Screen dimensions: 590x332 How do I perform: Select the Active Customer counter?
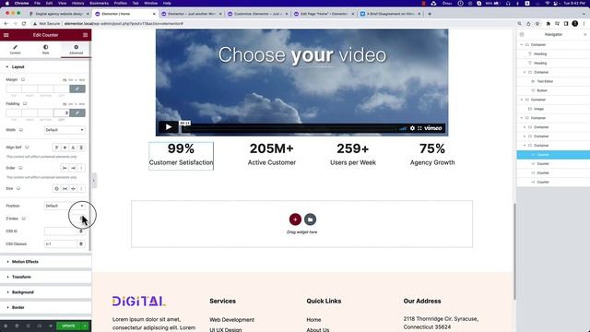[x=272, y=155]
